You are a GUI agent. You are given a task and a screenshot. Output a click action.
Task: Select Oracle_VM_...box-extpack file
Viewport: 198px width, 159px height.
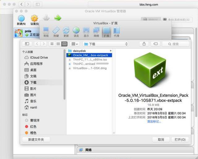tap(89, 55)
